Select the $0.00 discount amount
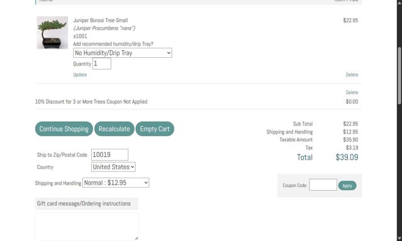Viewport: 402px width, 241px height. pos(352,102)
